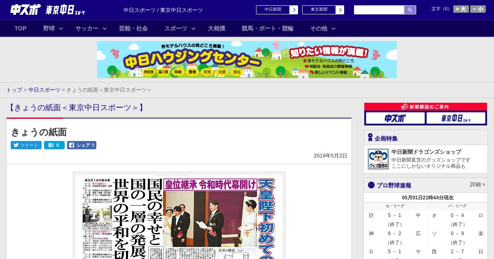Share via the Facebook シェア button
The height and width of the screenshot is (259, 494).
pyautogui.click(x=82, y=145)
